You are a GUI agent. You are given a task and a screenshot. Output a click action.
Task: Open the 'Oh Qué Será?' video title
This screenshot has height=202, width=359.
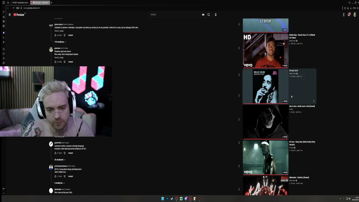pyautogui.click(x=294, y=70)
